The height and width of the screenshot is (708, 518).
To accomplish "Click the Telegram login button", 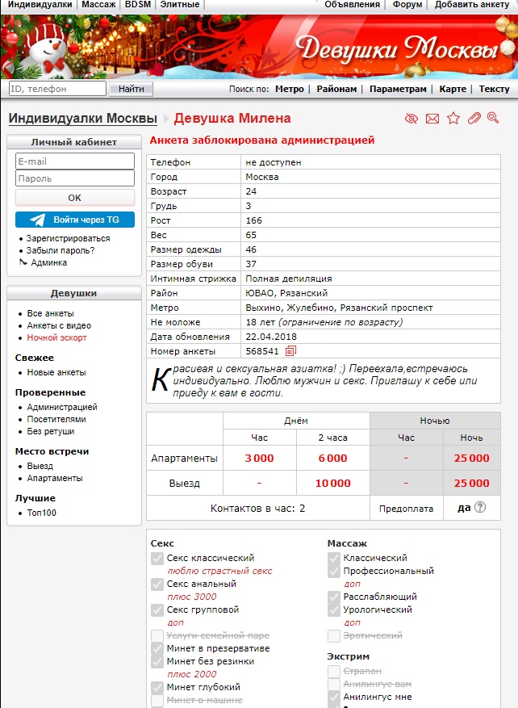I will click(74, 220).
